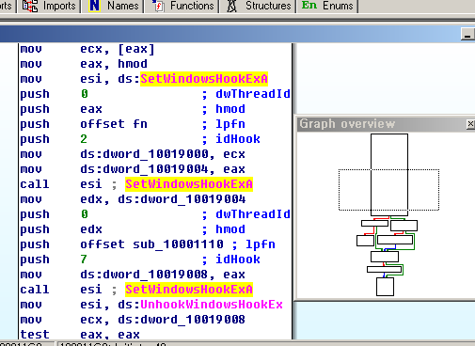
Task: Click the Names tab's yellow N icon
Action: point(94,6)
